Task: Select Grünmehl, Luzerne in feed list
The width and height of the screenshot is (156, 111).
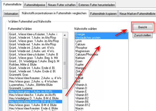Action: pos(35,88)
